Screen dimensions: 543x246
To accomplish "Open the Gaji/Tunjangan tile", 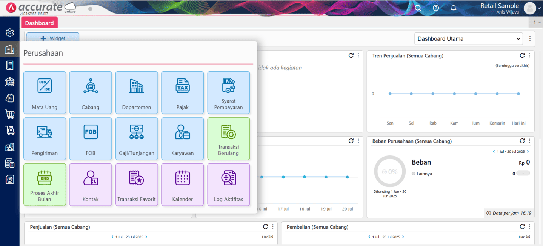I will [x=137, y=138].
